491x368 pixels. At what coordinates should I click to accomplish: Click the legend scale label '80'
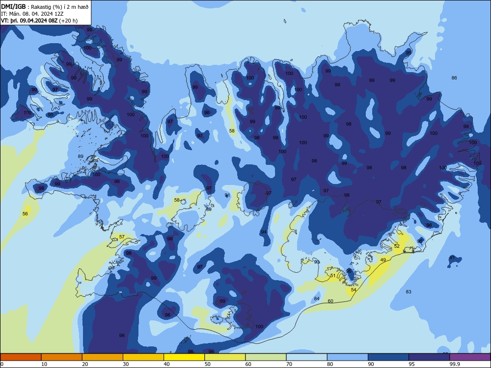tap(330, 364)
